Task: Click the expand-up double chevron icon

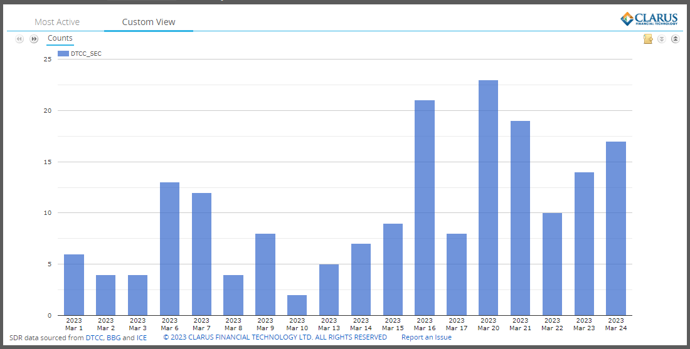Action: pyautogui.click(x=675, y=39)
